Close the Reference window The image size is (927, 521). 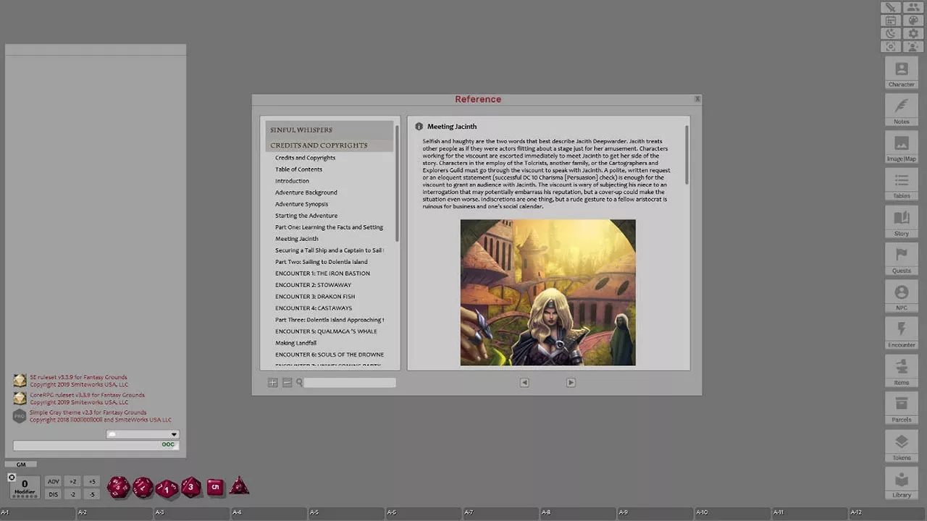click(x=697, y=99)
